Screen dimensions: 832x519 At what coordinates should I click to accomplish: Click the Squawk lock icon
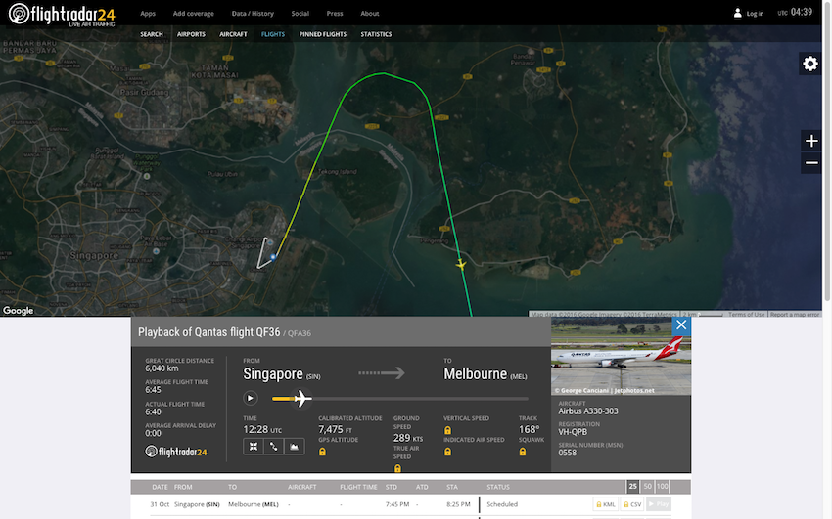pos(523,452)
